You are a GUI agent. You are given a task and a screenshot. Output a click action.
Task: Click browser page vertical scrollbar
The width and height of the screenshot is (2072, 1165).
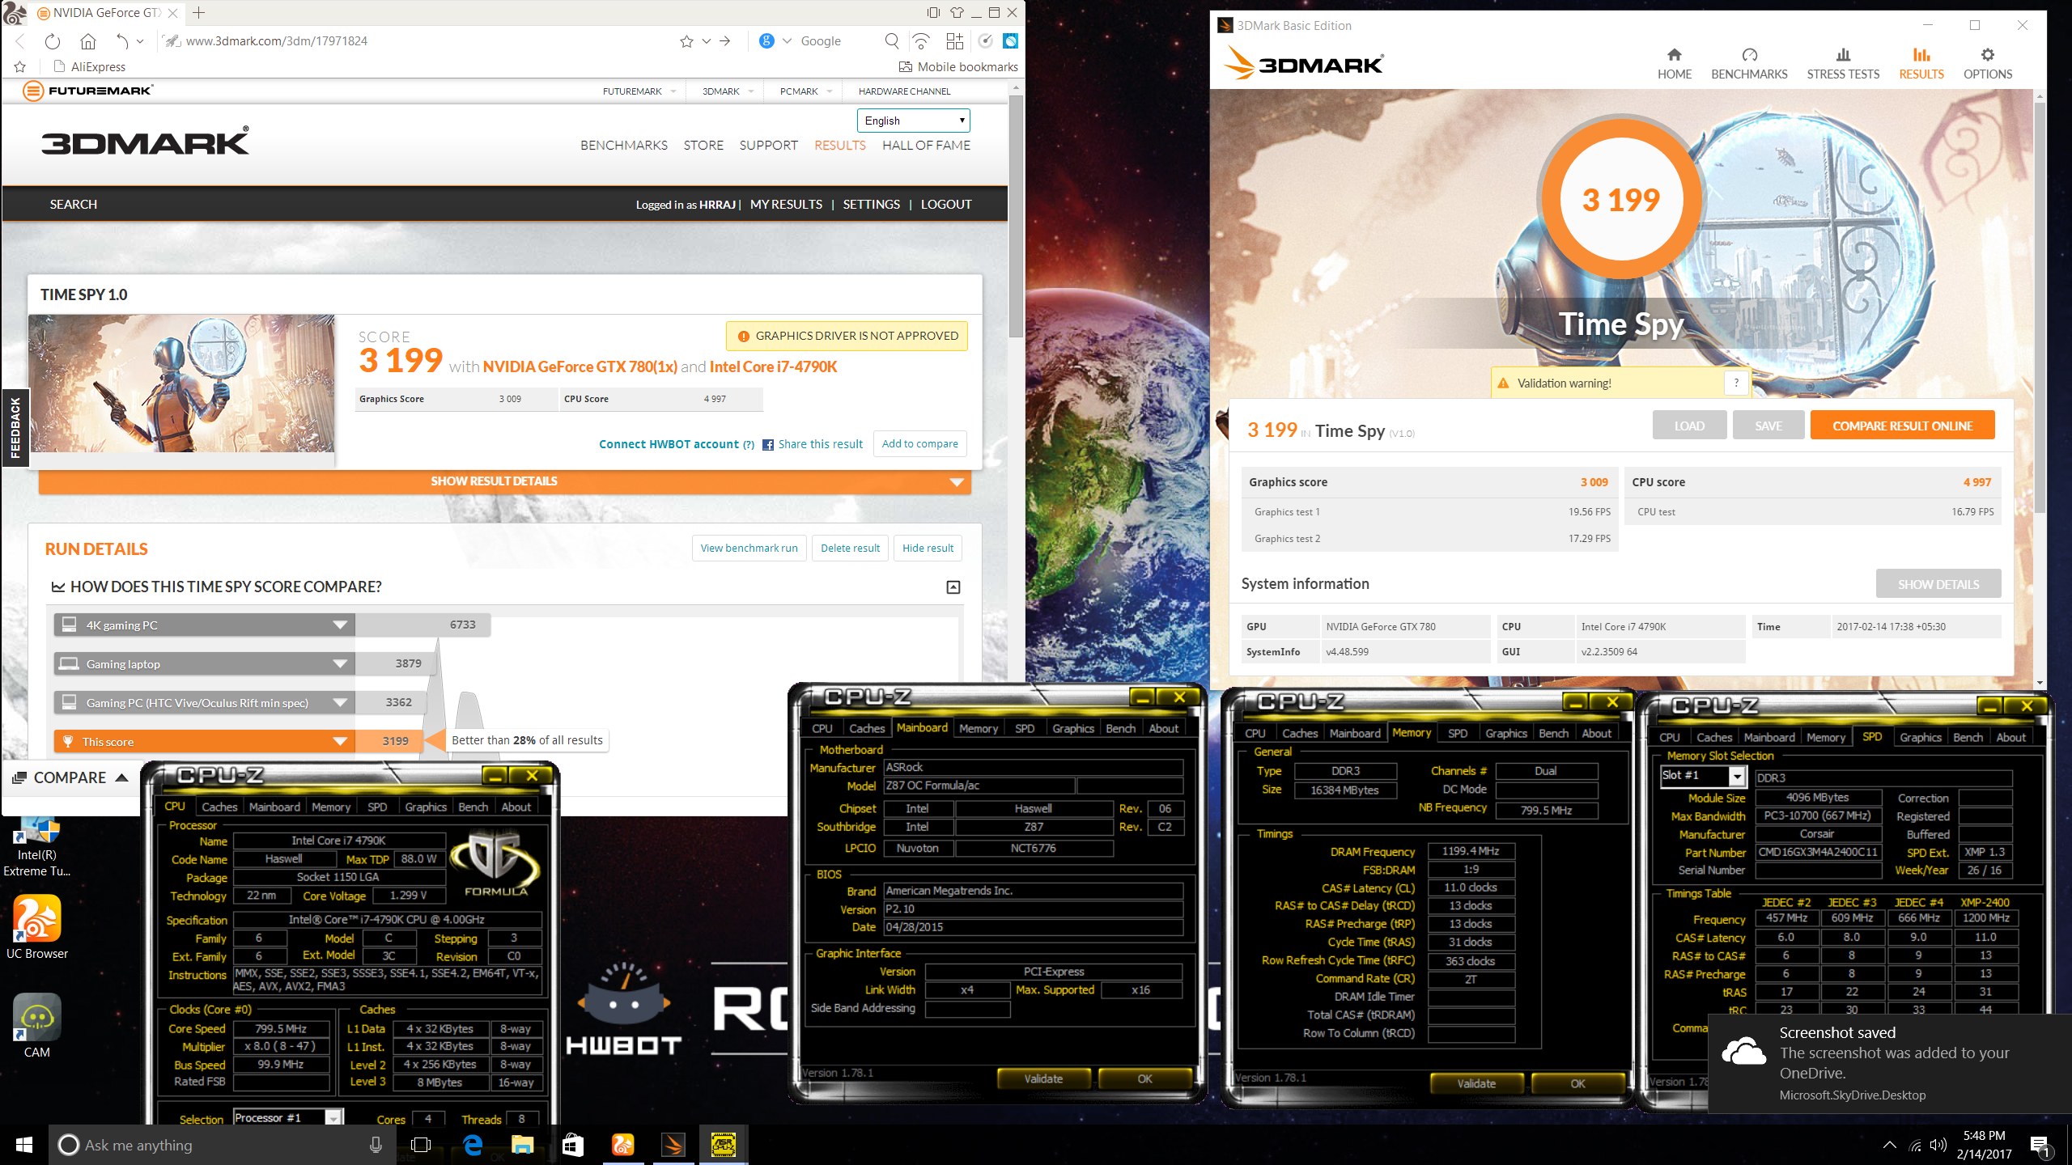(1016, 215)
